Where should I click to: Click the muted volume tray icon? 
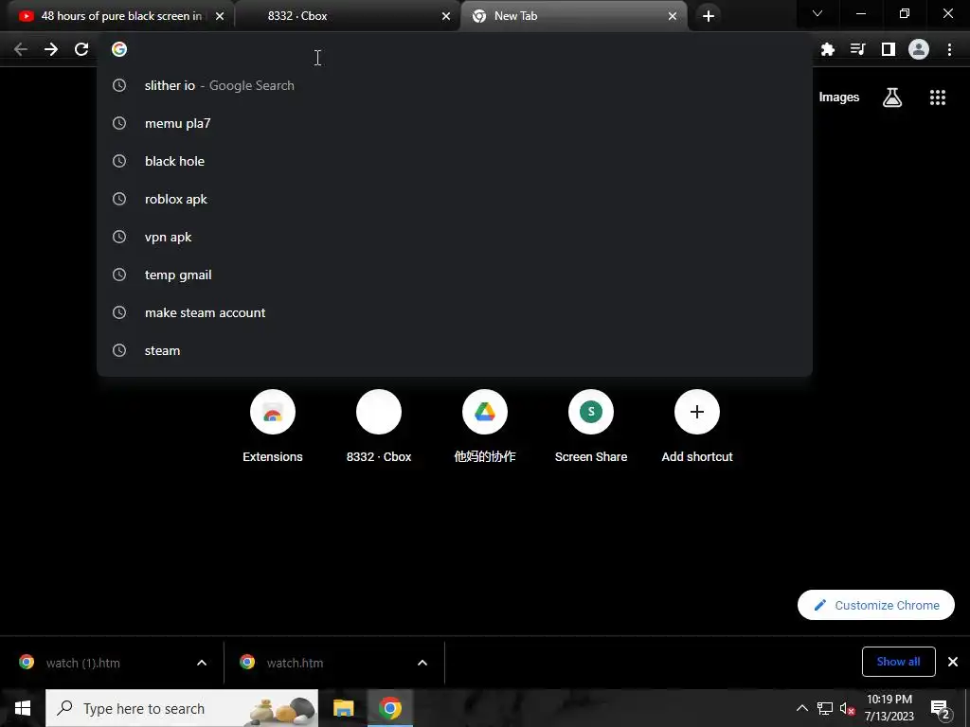tap(848, 708)
